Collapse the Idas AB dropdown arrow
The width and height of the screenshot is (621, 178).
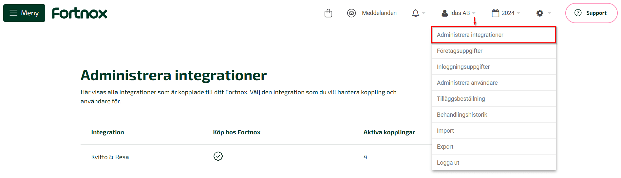474,13
